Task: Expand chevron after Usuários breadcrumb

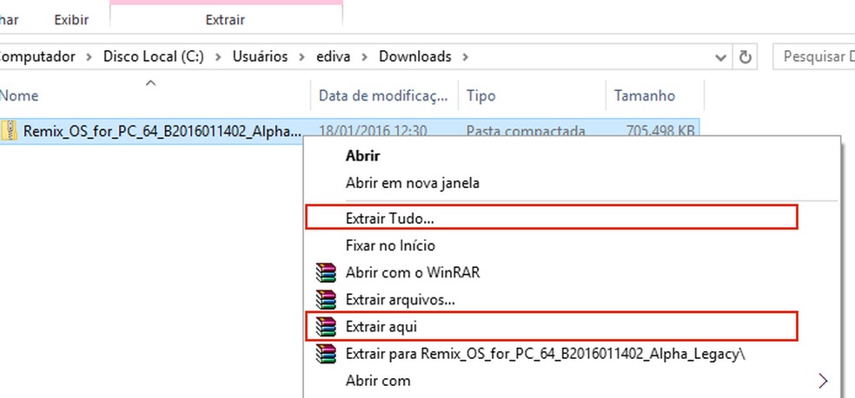Action: [302, 56]
